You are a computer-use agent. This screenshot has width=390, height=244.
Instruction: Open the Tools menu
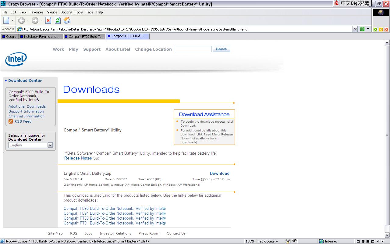coord(79,12)
